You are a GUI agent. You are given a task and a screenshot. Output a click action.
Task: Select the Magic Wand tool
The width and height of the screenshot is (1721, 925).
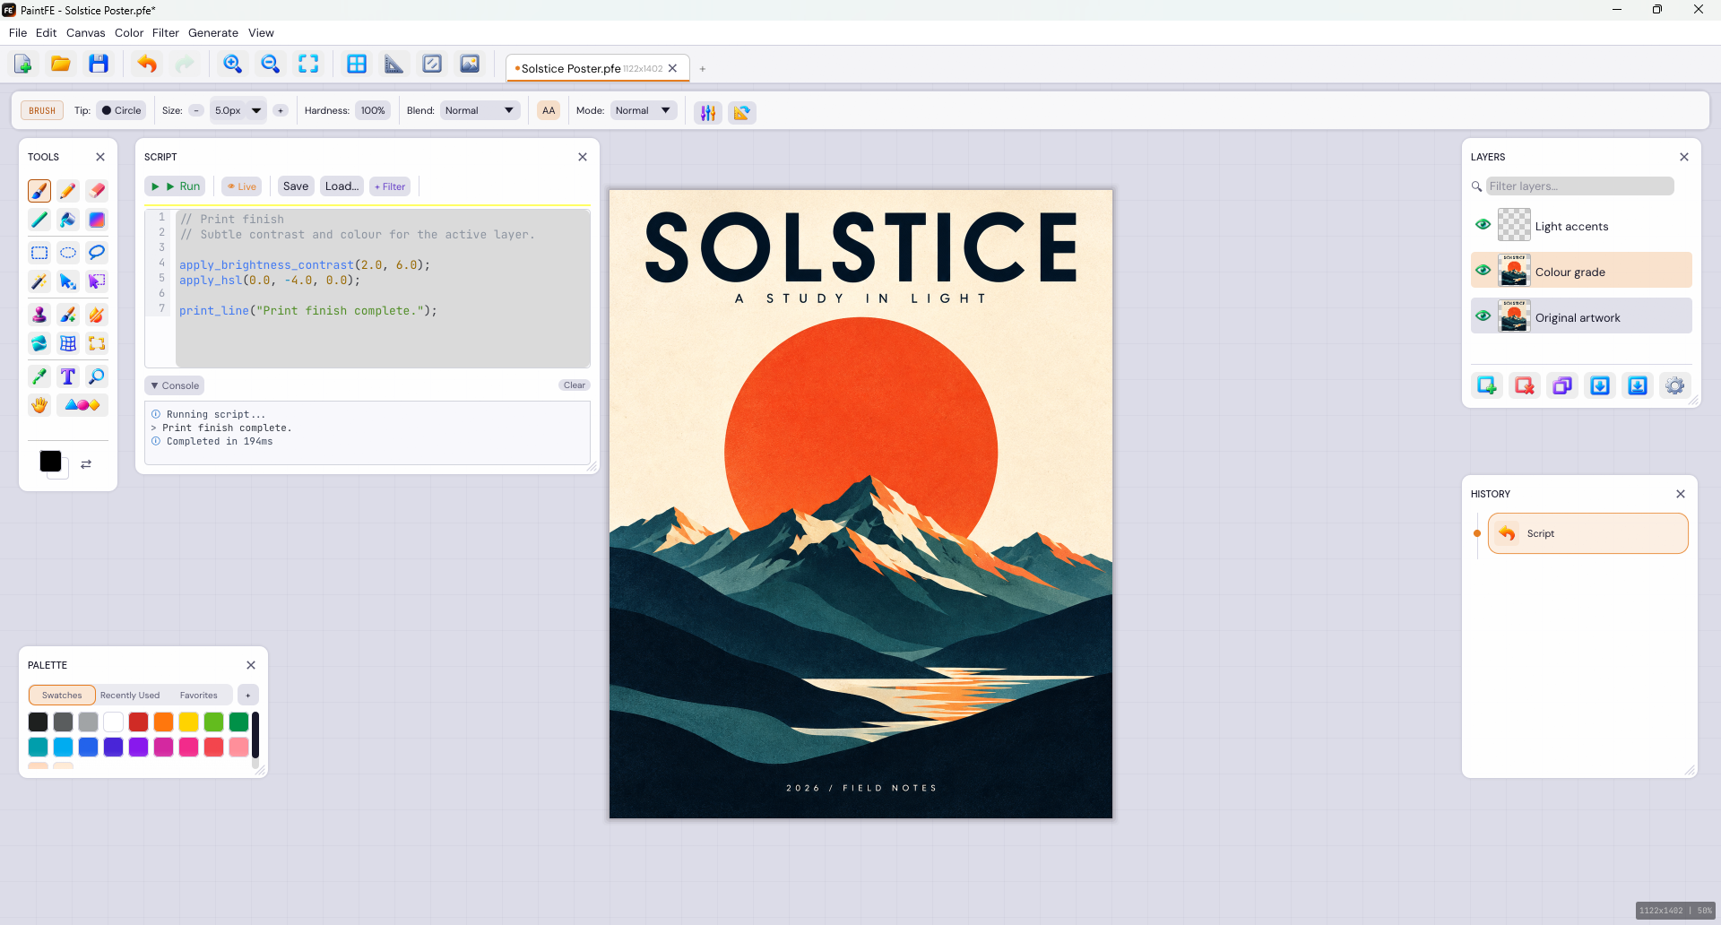[39, 281]
